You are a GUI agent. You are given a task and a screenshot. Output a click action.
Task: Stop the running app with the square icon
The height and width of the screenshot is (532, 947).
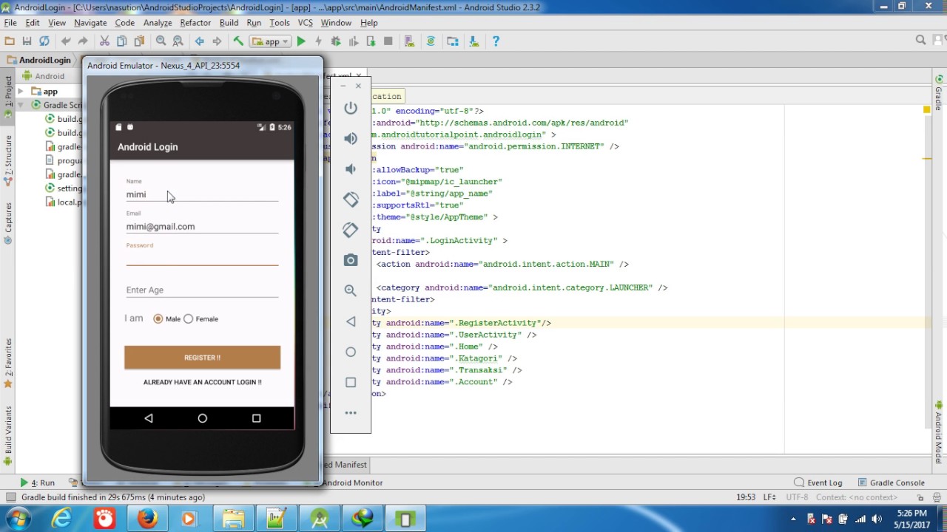[x=388, y=41]
